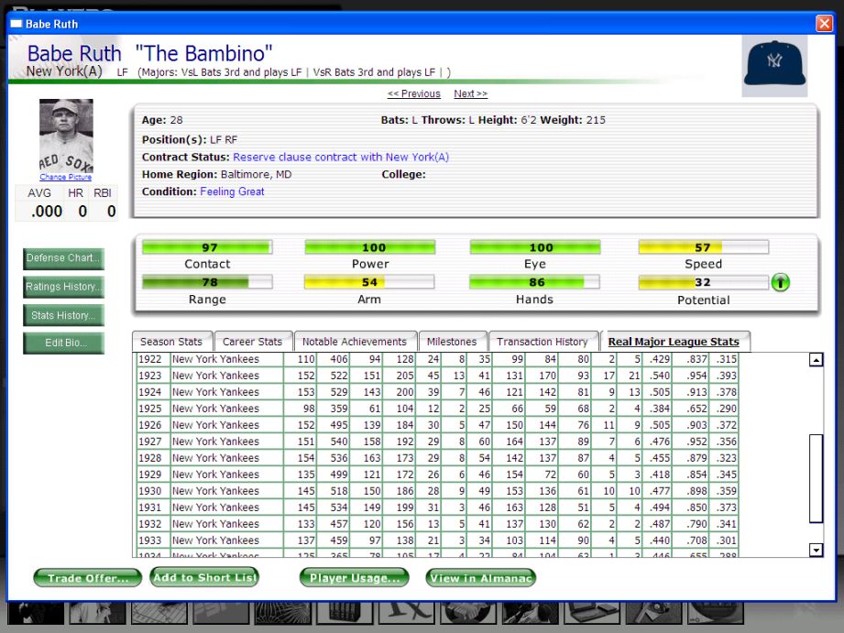Select the Real Major League Stats tab
Viewport: 844px width, 633px height.
click(674, 342)
